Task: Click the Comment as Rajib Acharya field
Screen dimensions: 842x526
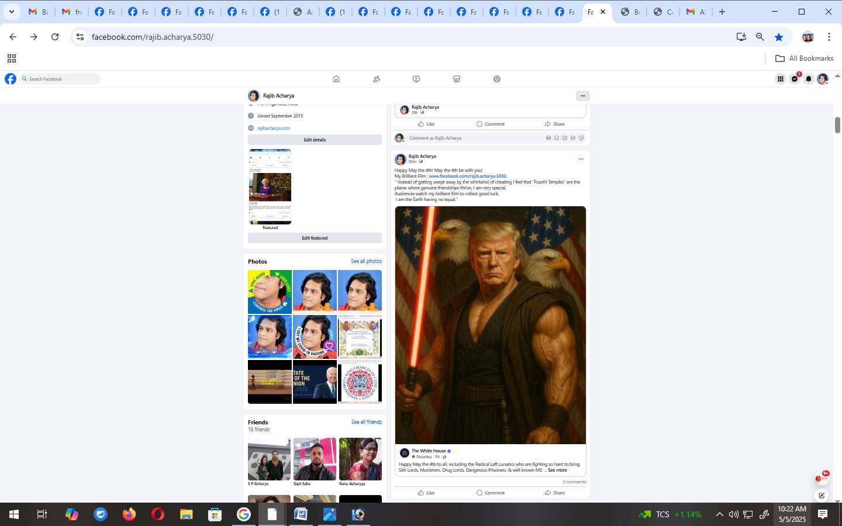Action: click(496, 138)
